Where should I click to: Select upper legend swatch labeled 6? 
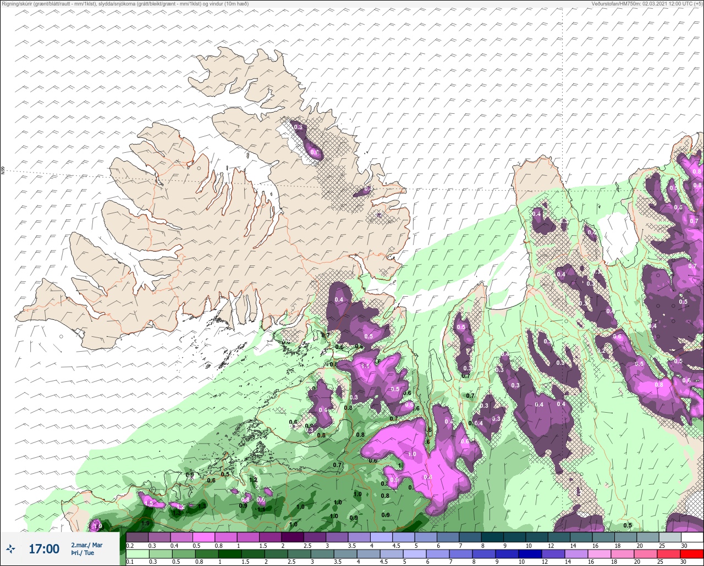[448, 537]
